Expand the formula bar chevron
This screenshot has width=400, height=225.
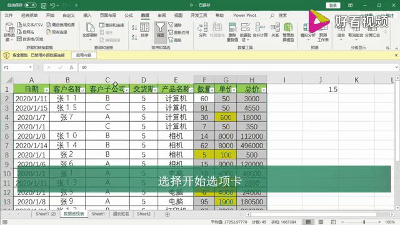tap(396, 67)
